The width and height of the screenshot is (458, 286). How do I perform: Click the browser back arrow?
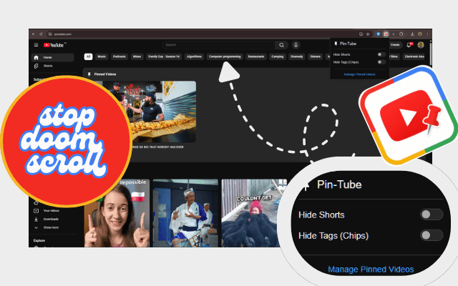[x=34, y=34]
